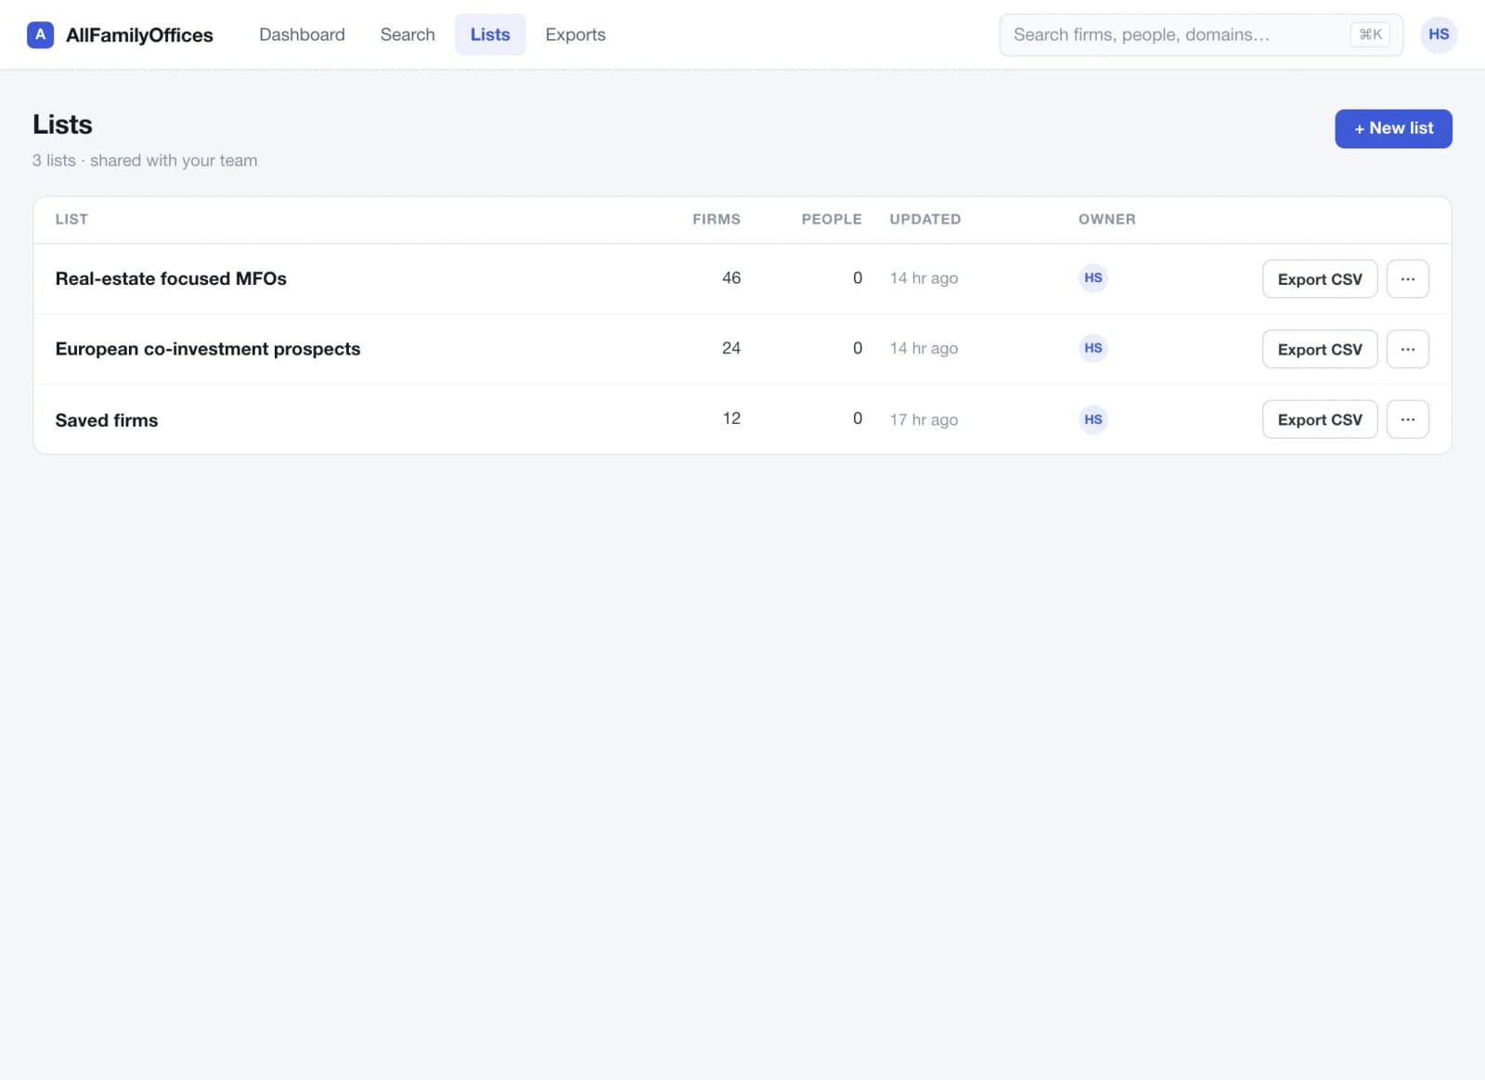The image size is (1485, 1080).
Task: Click people count 0 in European co-investment row
Action: pyautogui.click(x=858, y=348)
